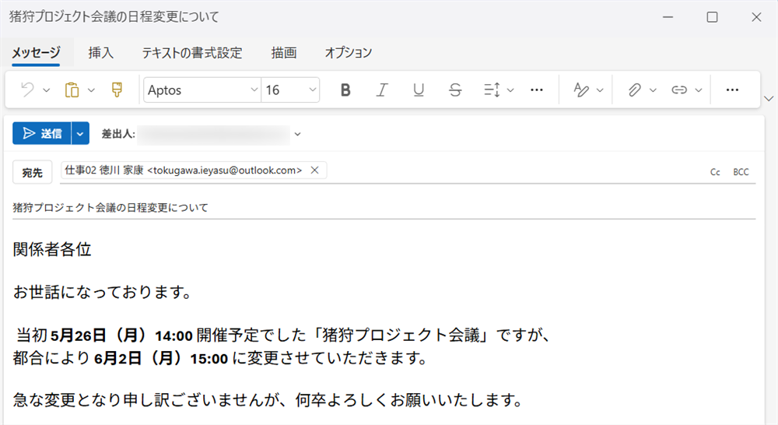This screenshot has width=778, height=425.
Task: Click the insert link chain icon
Action: [679, 90]
